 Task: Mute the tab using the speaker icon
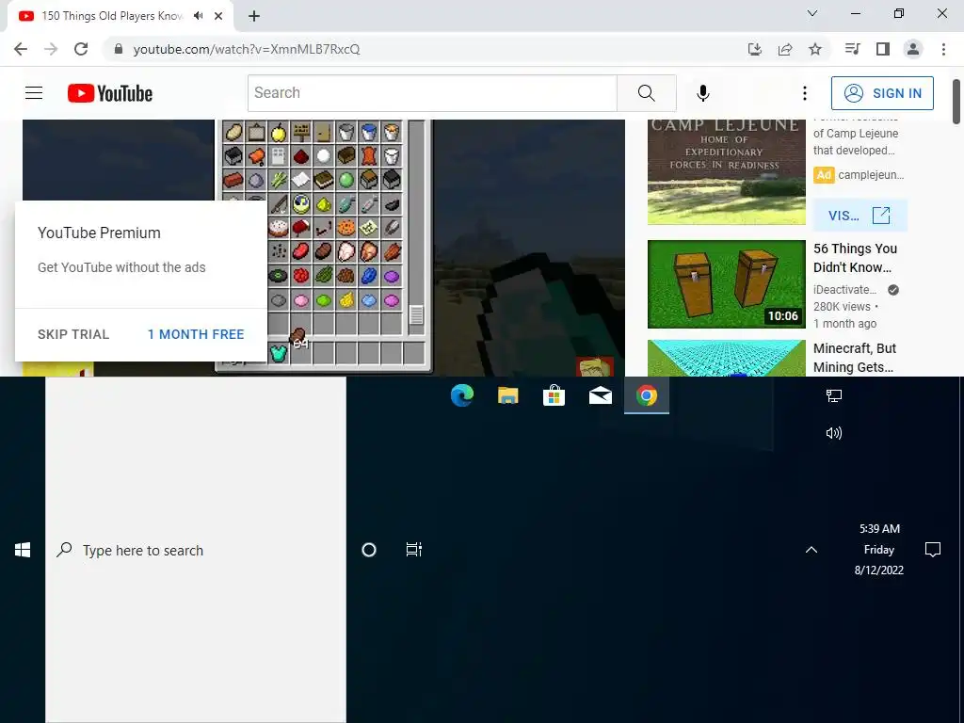[x=198, y=16]
